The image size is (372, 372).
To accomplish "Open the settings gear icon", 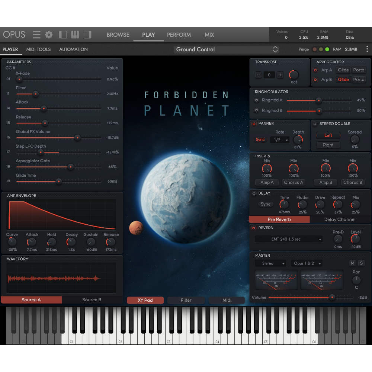I will coord(49,35).
